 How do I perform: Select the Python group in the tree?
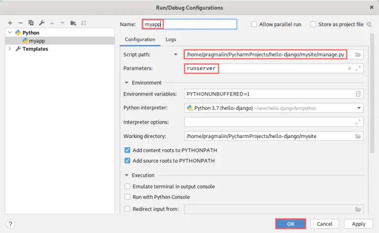coord(31,33)
